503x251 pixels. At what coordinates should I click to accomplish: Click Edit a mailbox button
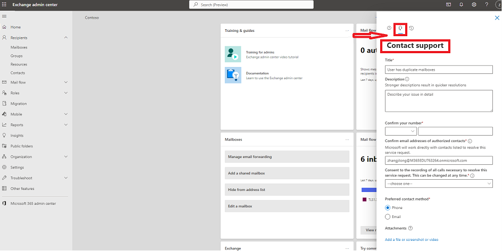(287, 206)
